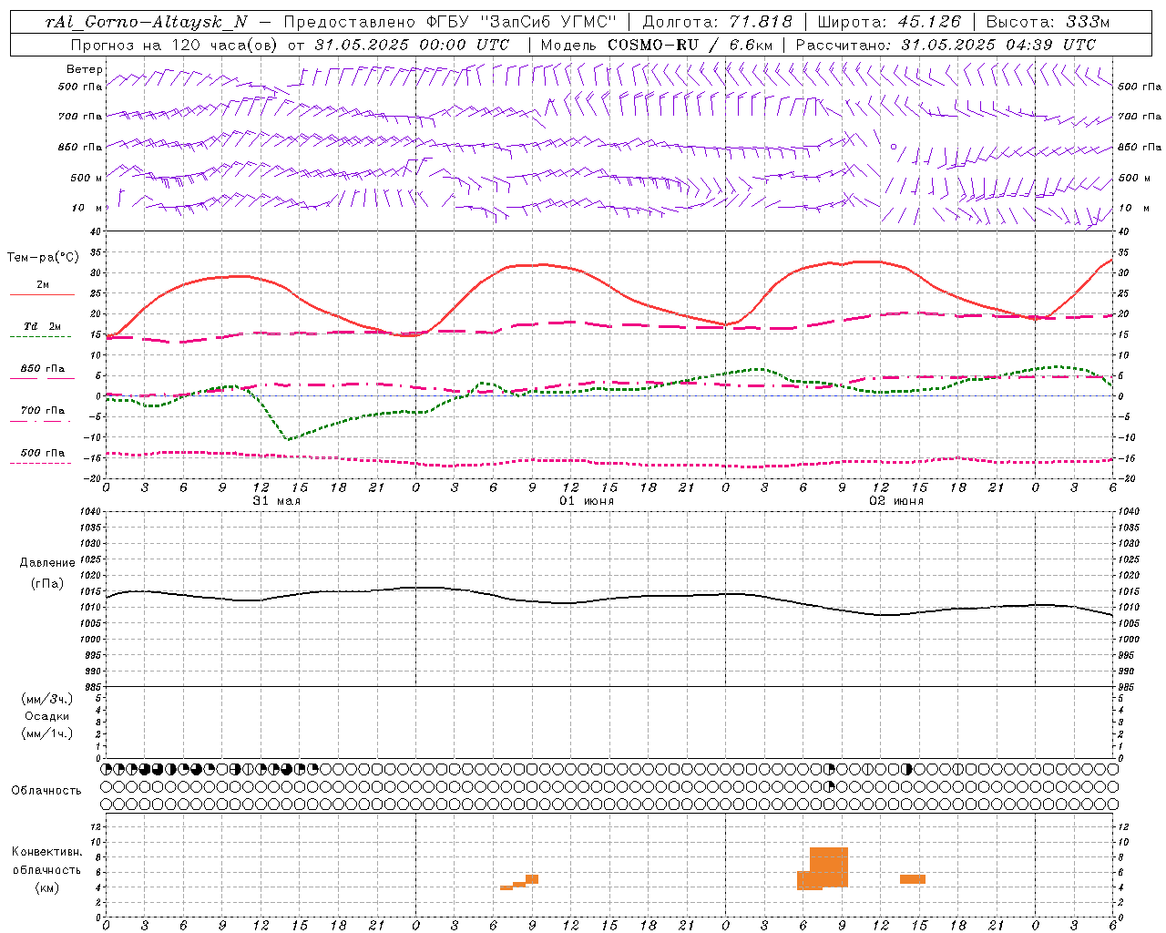Click the right 850 гПа wind level label
The height and width of the screenshot is (933, 1166).
(x=1140, y=147)
